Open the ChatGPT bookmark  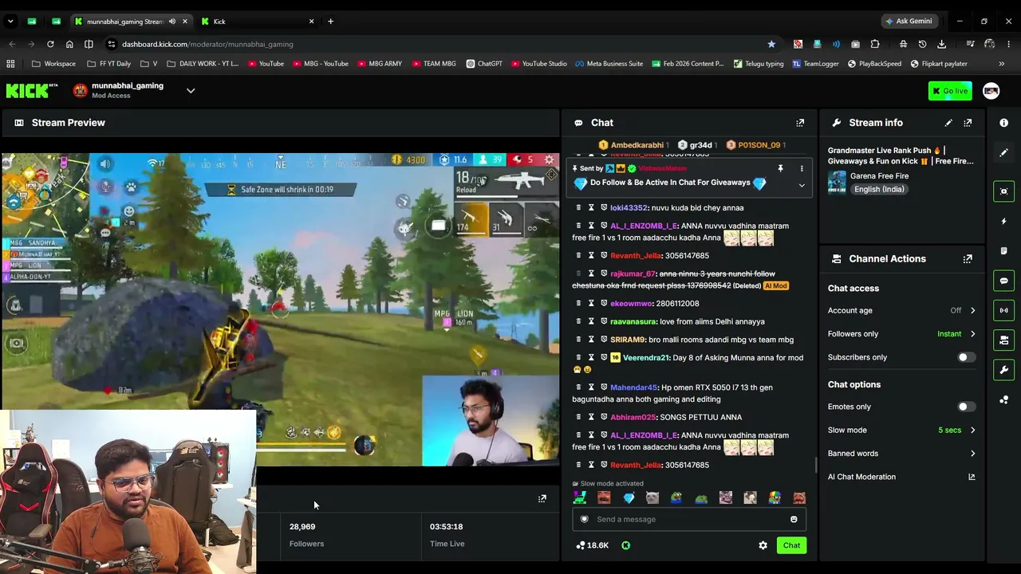click(484, 64)
